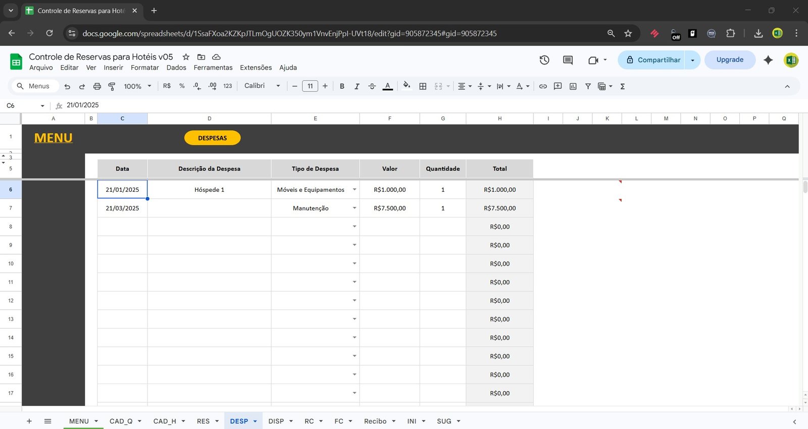Toggle italic formatting
Viewport: 808px width, 429px height.
click(357, 86)
